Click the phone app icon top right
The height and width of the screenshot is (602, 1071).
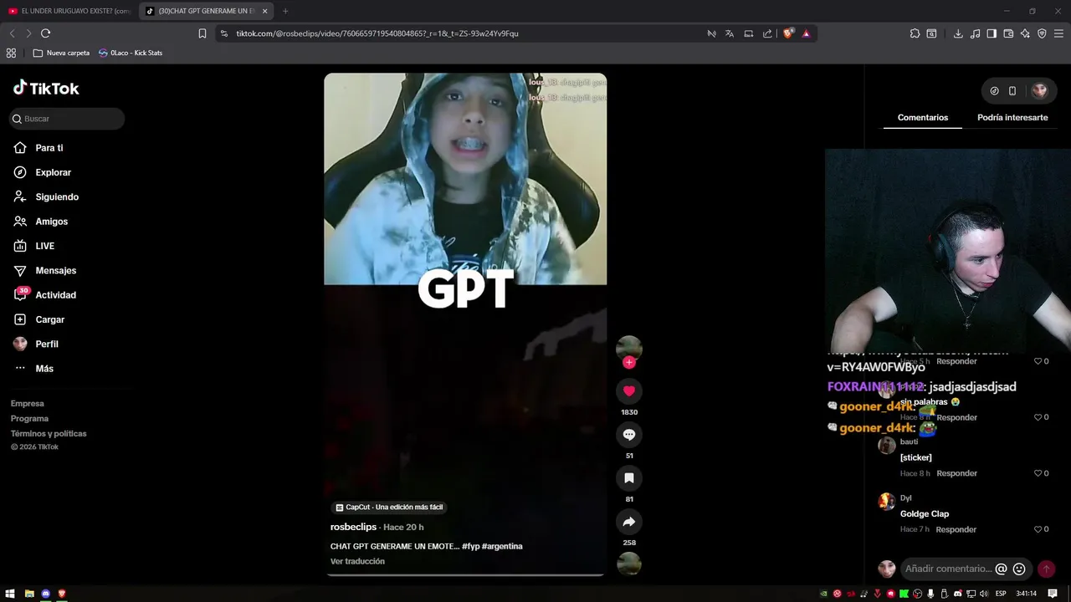point(1012,90)
